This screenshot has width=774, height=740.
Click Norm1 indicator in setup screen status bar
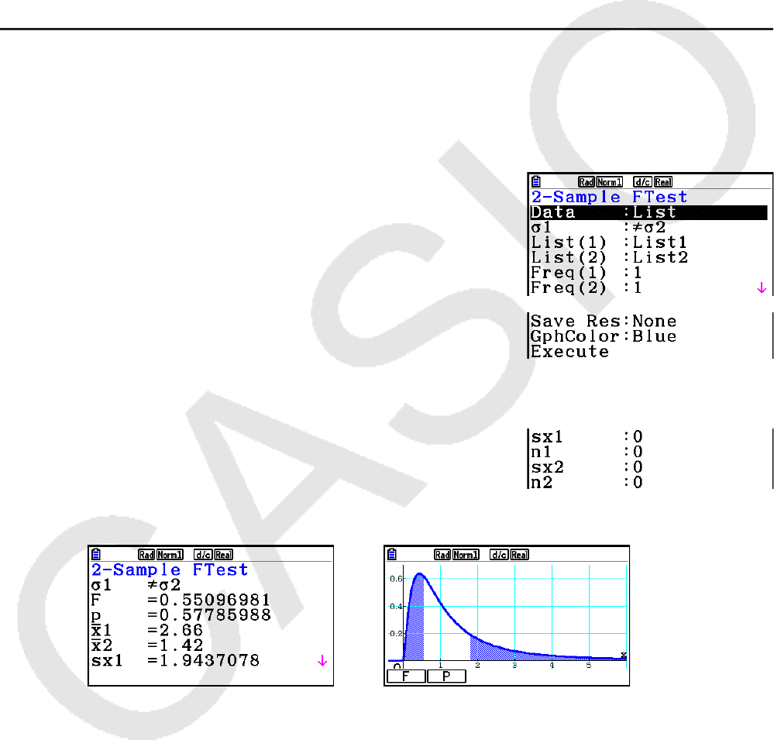point(609,182)
